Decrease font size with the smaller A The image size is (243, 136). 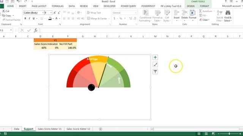59,12
